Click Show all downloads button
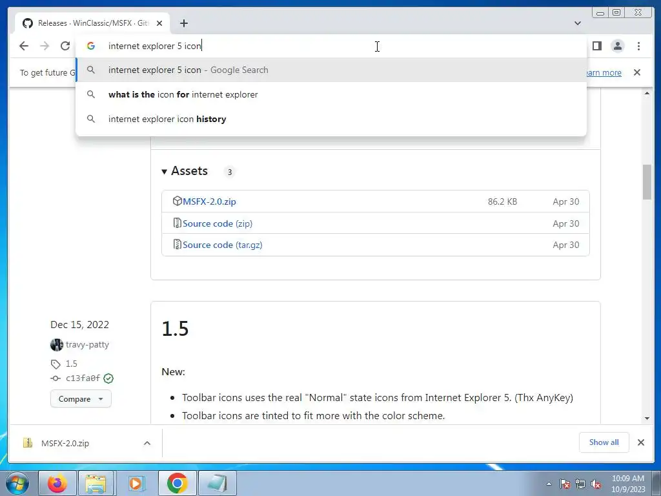 604,442
